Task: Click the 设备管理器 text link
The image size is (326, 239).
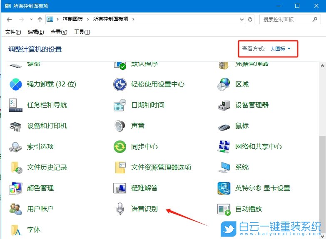Action: [252, 105]
